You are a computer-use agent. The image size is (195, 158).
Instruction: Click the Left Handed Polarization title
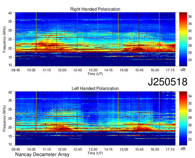[95, 88]
